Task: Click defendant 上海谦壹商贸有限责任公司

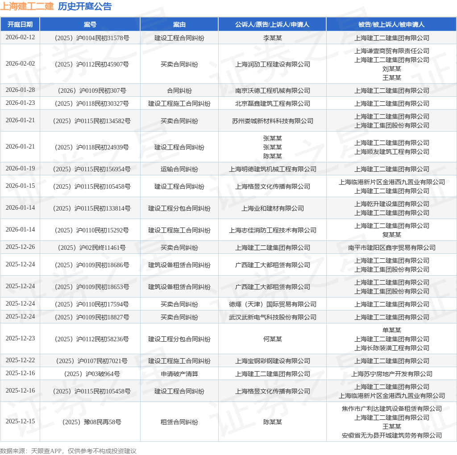Action: point(392,51)
